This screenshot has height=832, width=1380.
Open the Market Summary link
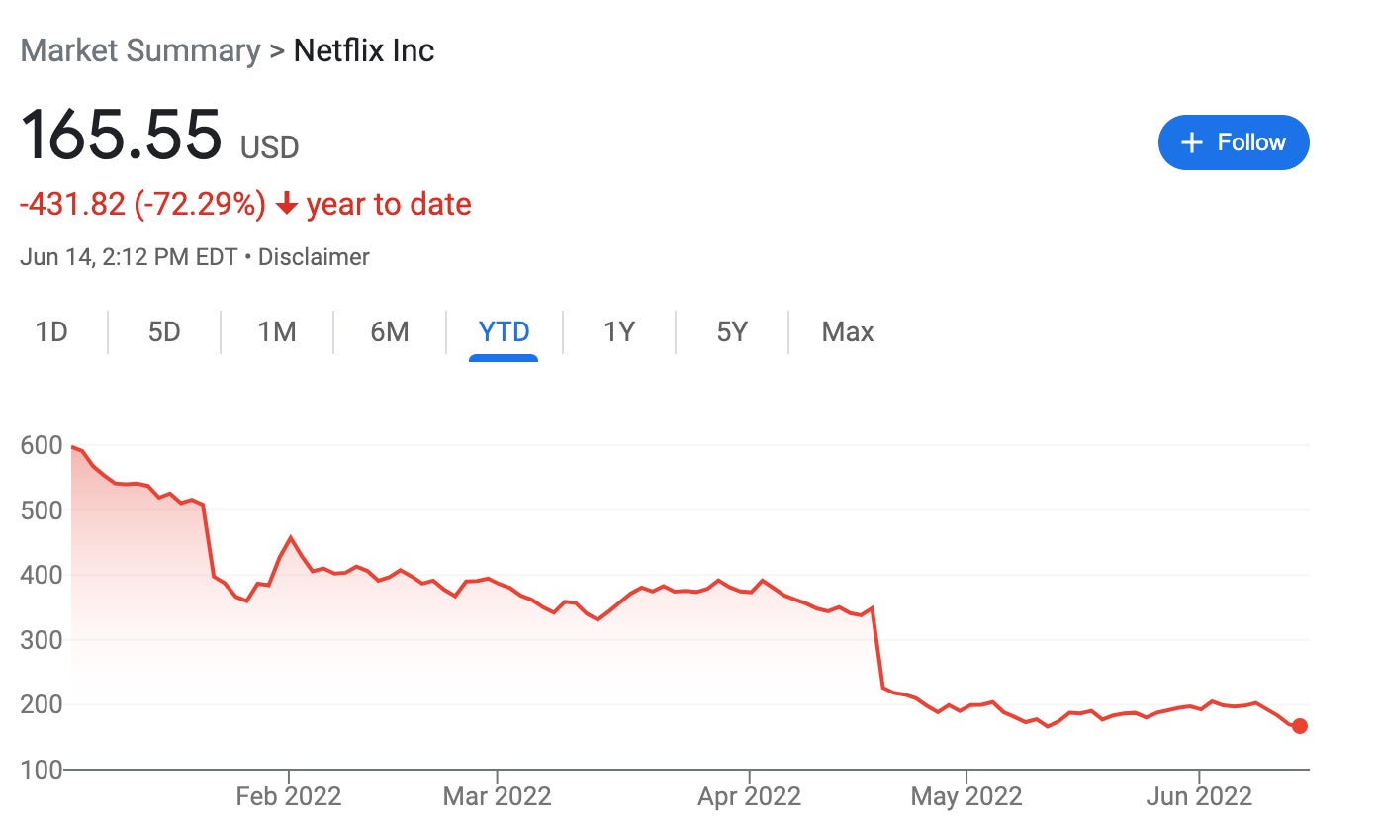(139, 50)
